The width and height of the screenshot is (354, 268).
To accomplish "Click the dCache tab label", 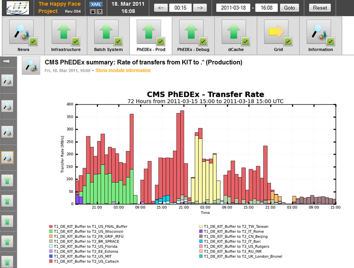I will click(236, 50).
